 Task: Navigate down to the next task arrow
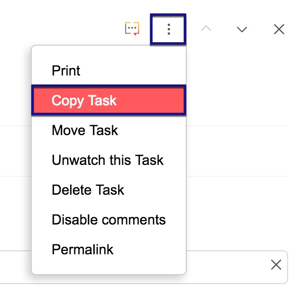point(242,29)
